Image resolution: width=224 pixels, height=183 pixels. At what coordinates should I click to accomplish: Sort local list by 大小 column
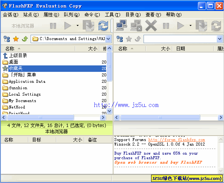(87, 49)
